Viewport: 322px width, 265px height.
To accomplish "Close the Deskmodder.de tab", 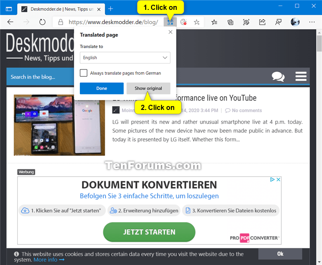I will pos(99,9).
